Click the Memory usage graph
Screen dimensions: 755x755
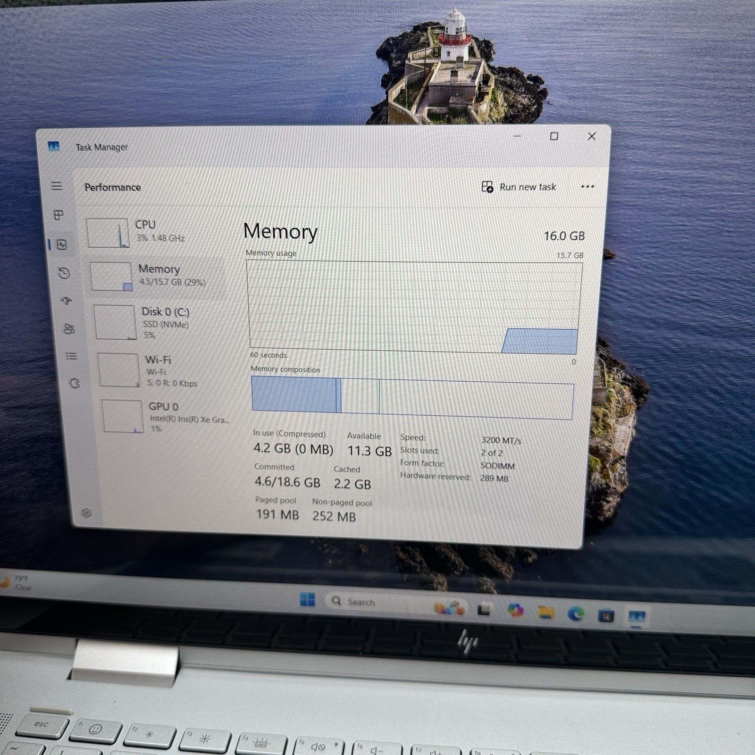[414, 307]
